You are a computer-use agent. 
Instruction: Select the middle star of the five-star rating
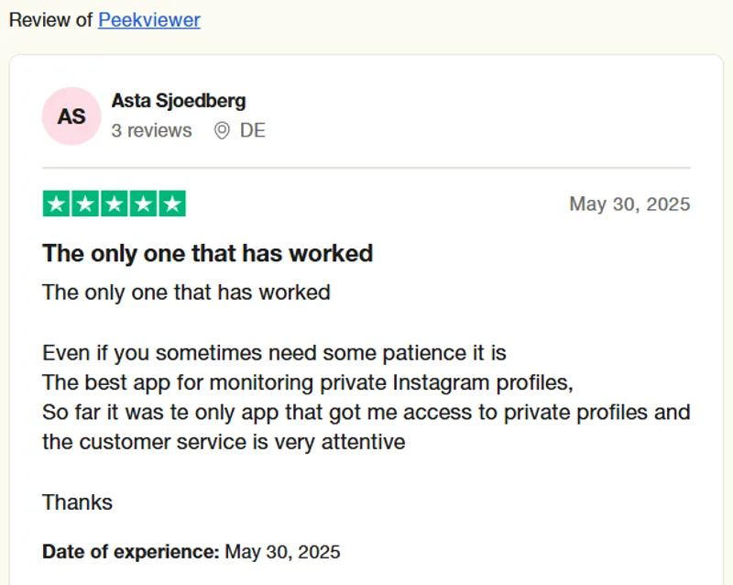(x=115, y=204)
